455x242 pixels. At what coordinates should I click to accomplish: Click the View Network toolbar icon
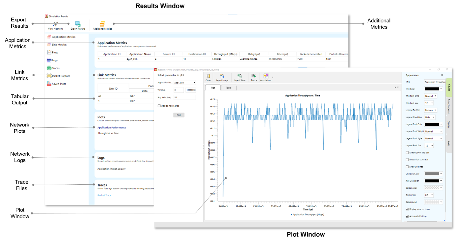coord(55,24)
